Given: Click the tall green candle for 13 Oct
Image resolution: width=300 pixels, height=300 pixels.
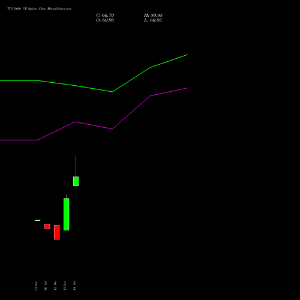Looking at the screenshot, I should coord(67,214).
